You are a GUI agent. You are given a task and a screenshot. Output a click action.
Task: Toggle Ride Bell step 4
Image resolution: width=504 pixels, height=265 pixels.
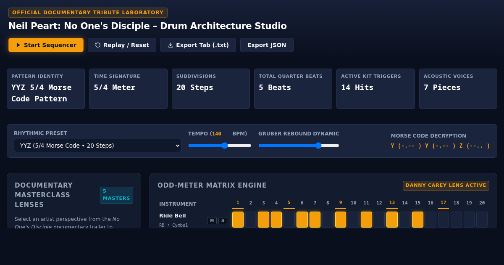click(276, 220)
